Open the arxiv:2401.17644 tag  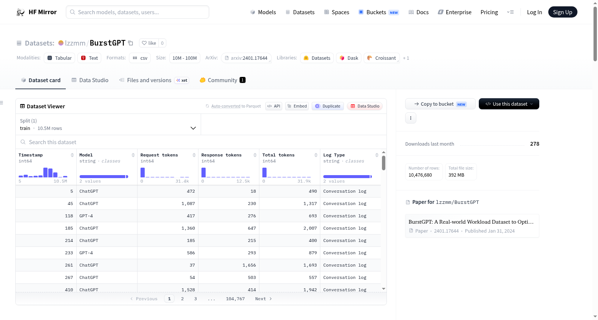click(246, 58)
